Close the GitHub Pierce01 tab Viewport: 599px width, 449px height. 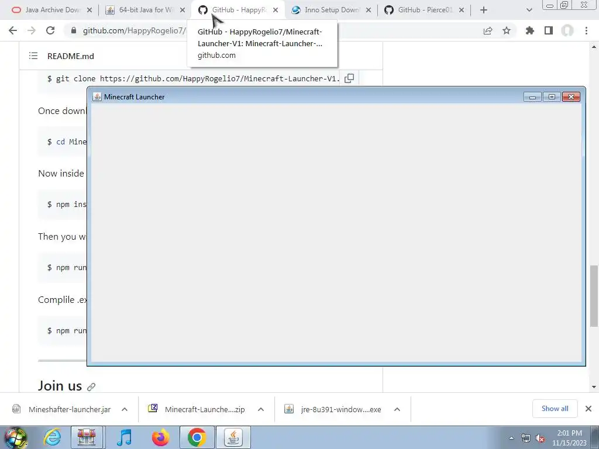pos(462,10)
